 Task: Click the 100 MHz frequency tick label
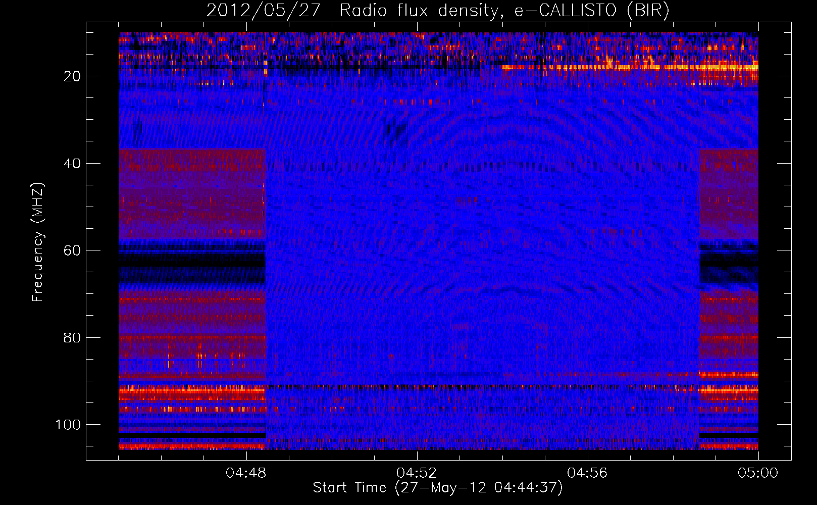68,425
